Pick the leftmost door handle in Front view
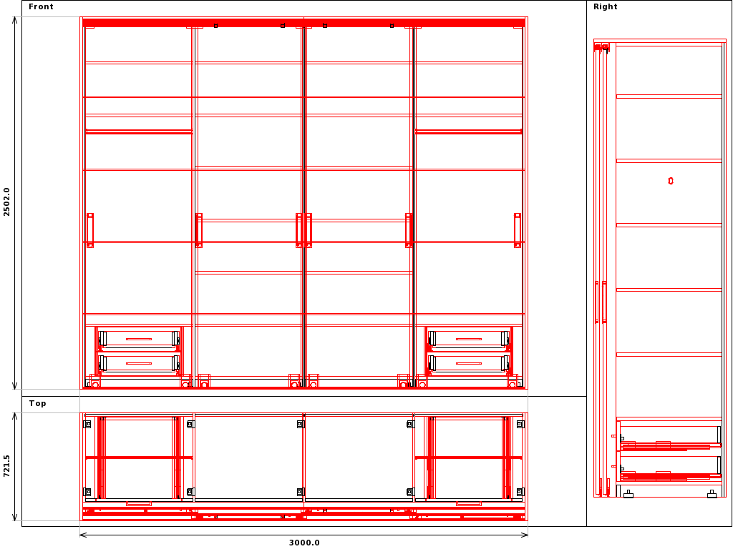This screenshot has height=549, width=733. click(x=90, y=230)
